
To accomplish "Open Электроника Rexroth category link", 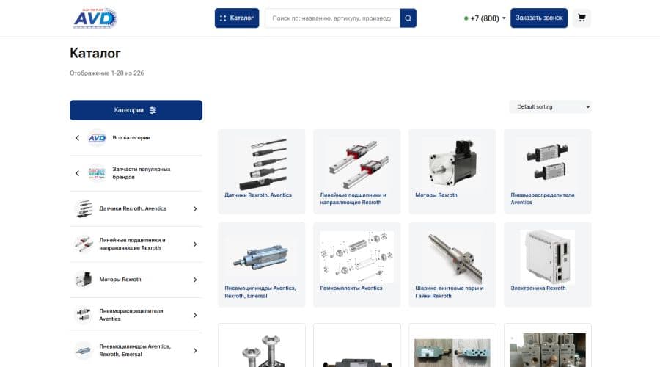I will tap(538, 288).
